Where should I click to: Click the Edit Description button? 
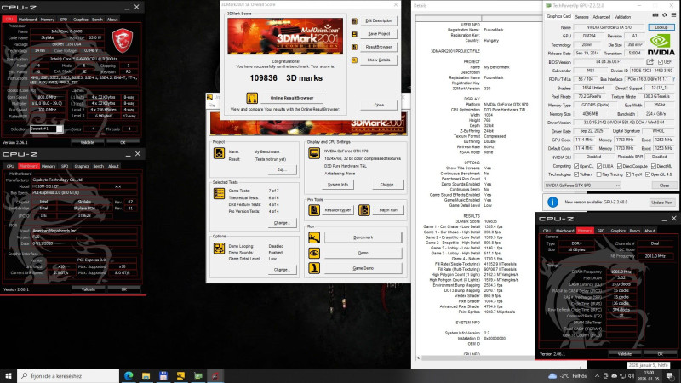click(378, 20)
